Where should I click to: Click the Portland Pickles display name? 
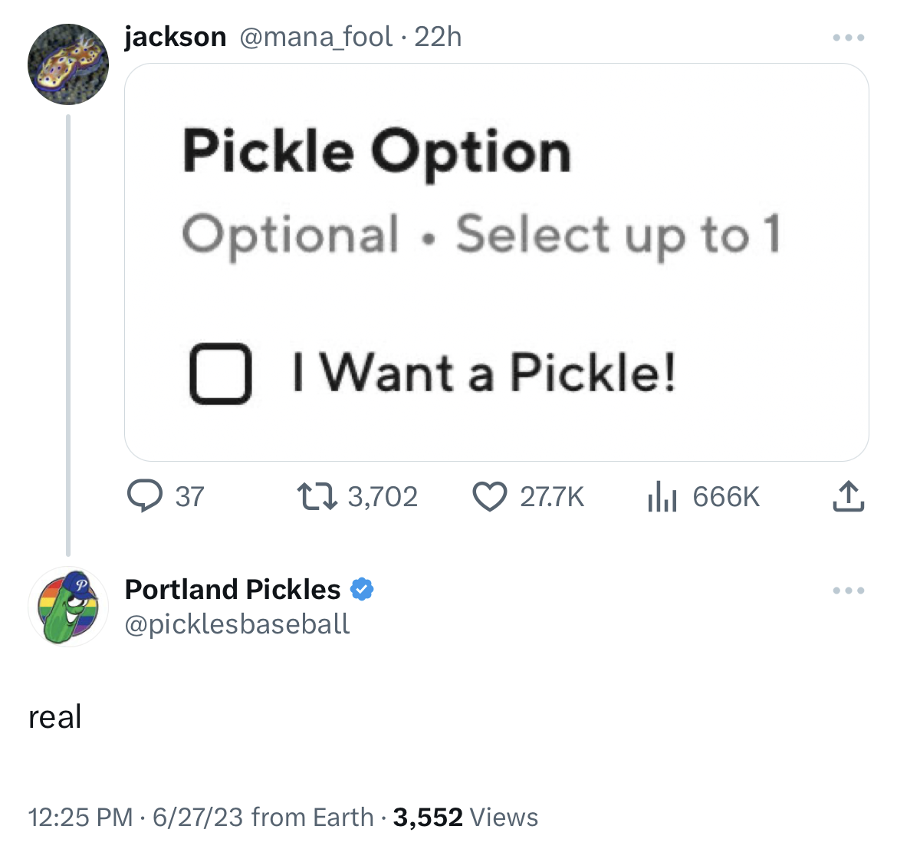click(232, 589)
